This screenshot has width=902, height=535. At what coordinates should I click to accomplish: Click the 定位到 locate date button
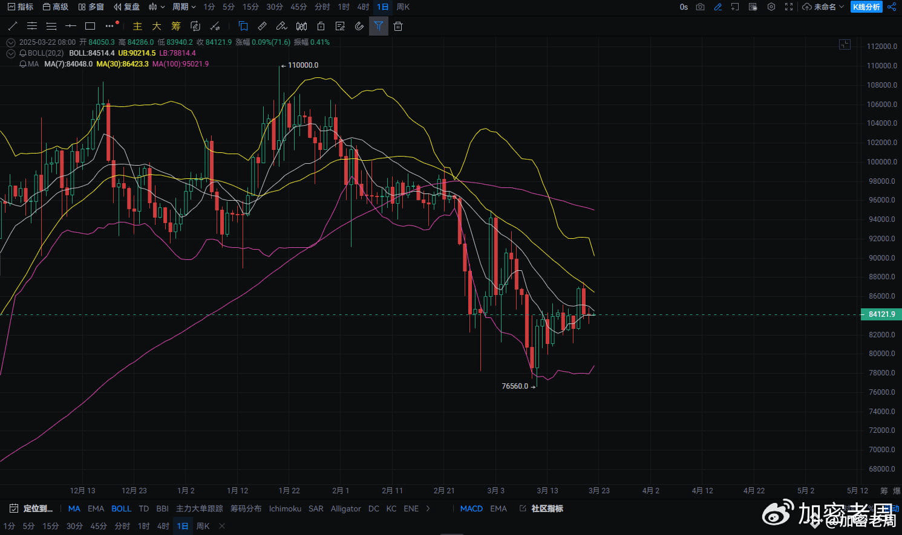(x=31, y=508)
